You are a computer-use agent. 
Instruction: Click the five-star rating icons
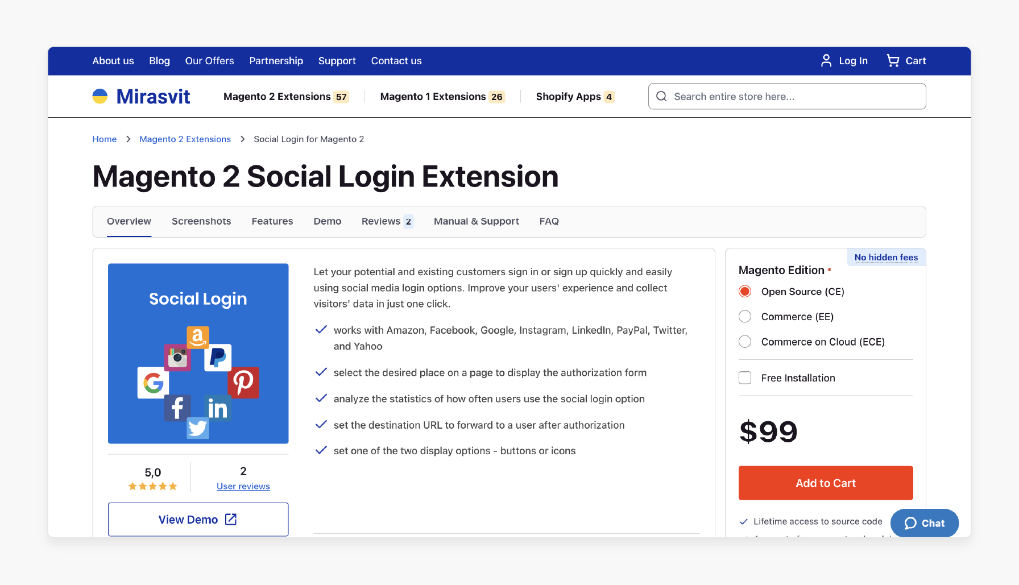153,486
